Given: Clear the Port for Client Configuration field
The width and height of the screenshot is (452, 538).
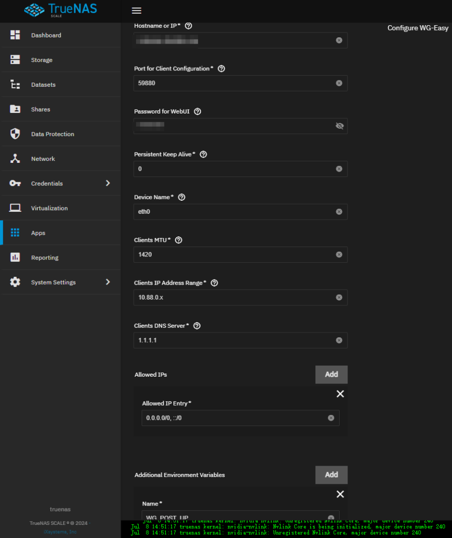Looking at the screenshot, I should pyautogui.click(x=339, y=84).
